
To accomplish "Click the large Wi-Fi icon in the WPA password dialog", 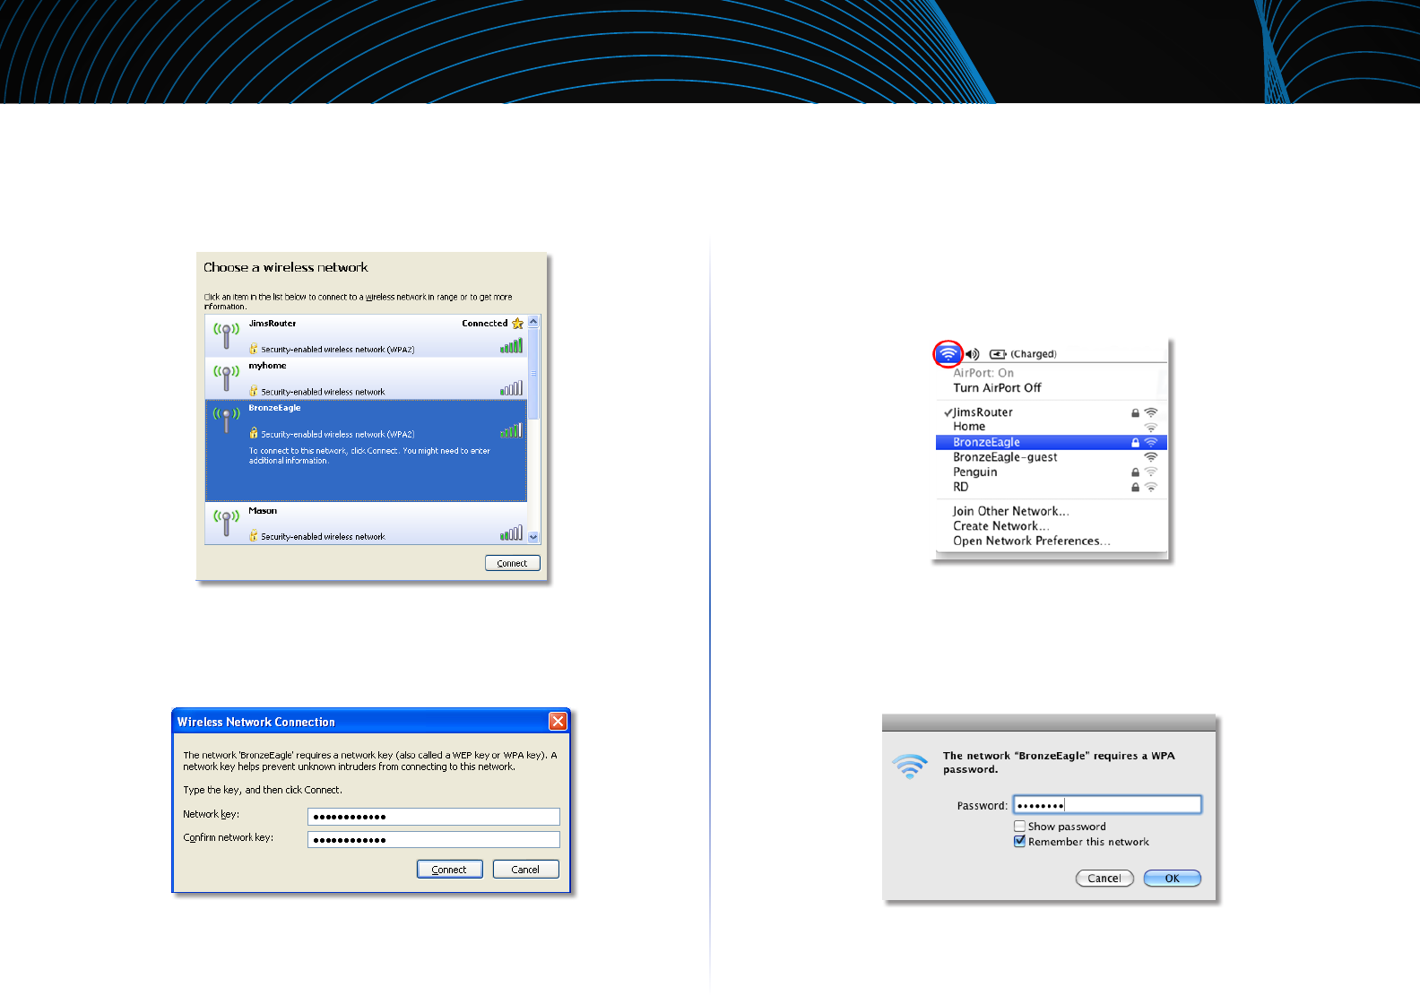I will coord(910,766).
